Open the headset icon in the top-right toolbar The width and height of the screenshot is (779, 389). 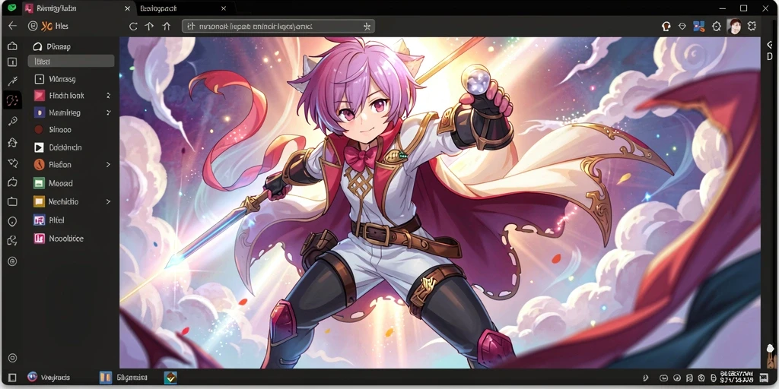coord(666,27)
